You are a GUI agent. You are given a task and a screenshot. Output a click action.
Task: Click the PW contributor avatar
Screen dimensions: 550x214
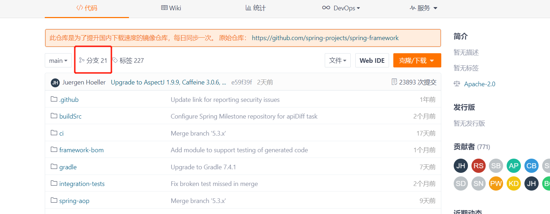[x=496, y=183]
